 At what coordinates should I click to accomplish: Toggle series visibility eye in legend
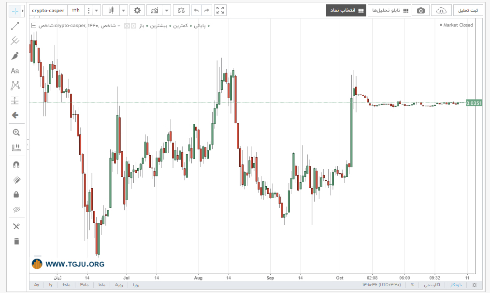[x=127, y=26]
